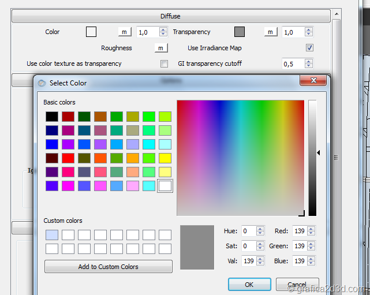
Task: Decrease the Hue value stepper
Action: click(x=260, y=234)
